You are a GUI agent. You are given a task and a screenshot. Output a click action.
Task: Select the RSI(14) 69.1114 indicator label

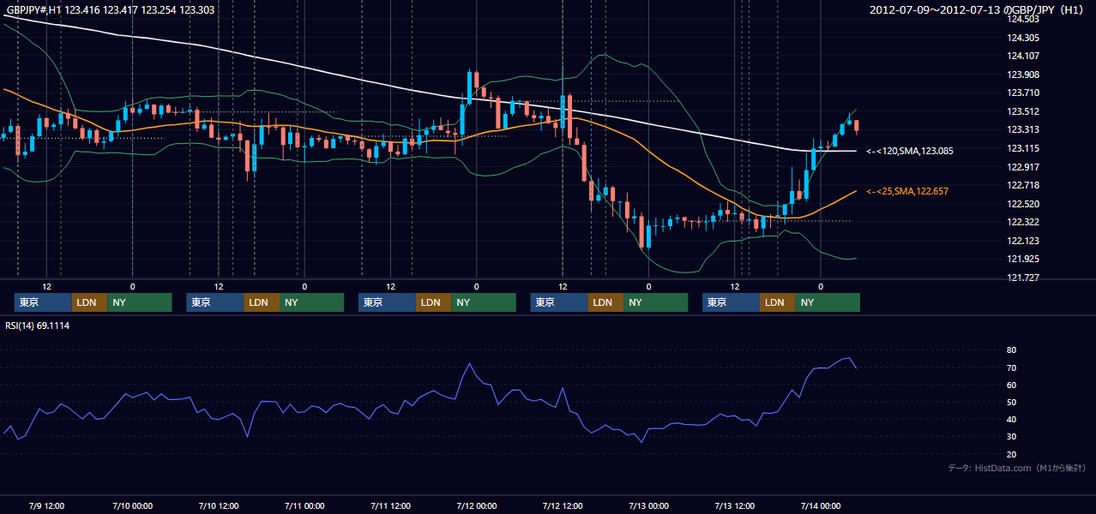coord(38,326)
